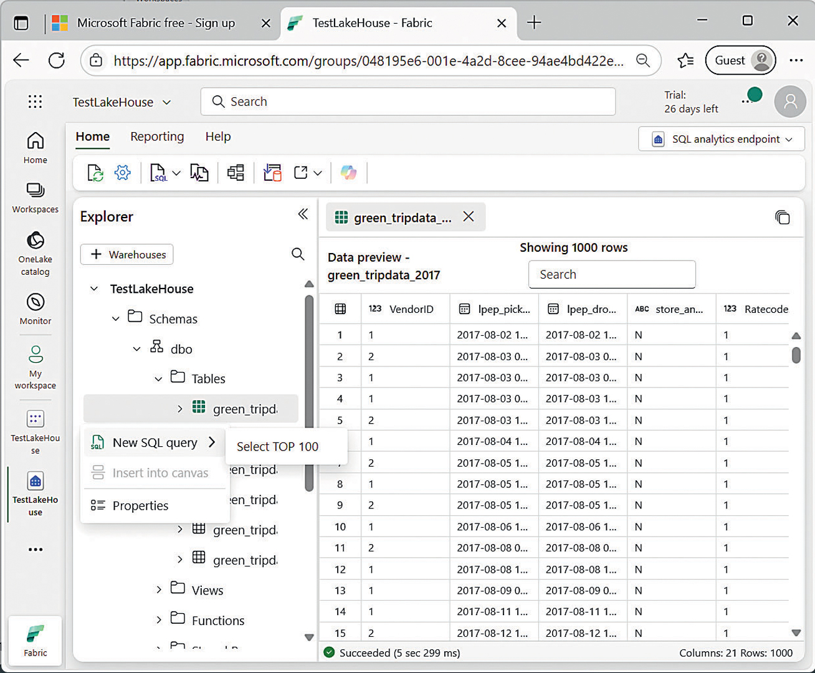The image size is (815, 673).
Task: Close the green_tripdata preview tab
Action: (469, 216)
